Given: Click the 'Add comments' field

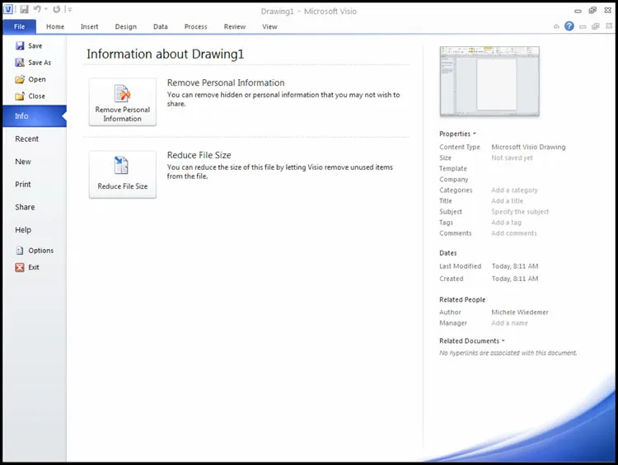Looking at the screenshot, I should click(514, 233).
